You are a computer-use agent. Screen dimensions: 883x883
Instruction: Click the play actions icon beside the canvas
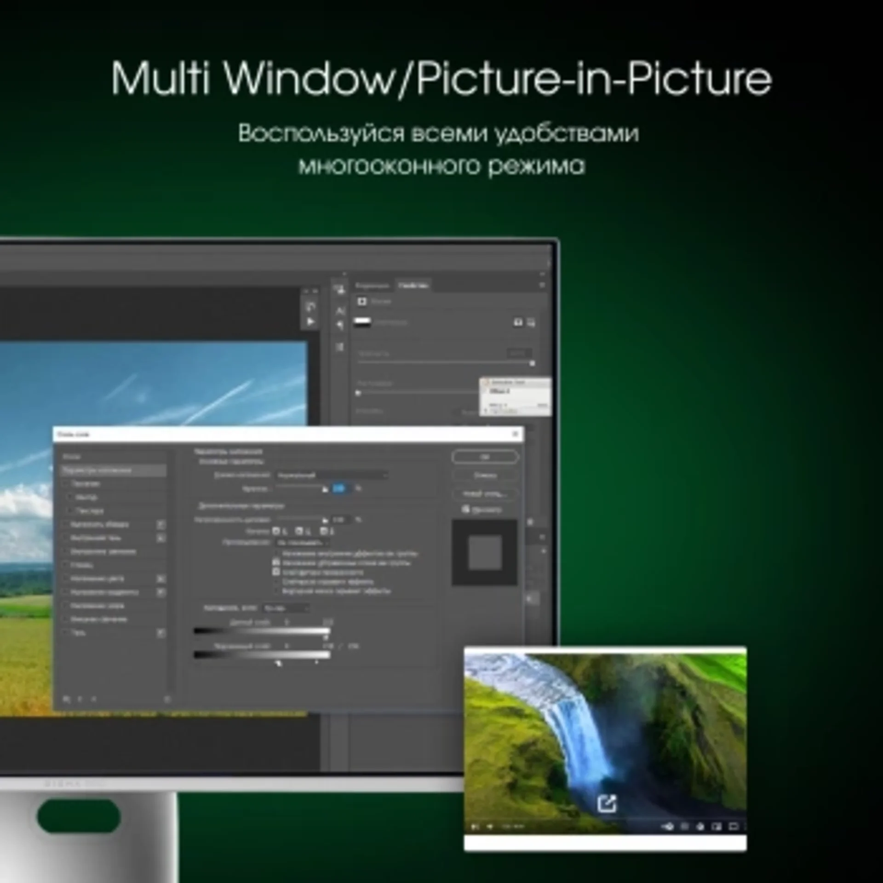(310, 321)
